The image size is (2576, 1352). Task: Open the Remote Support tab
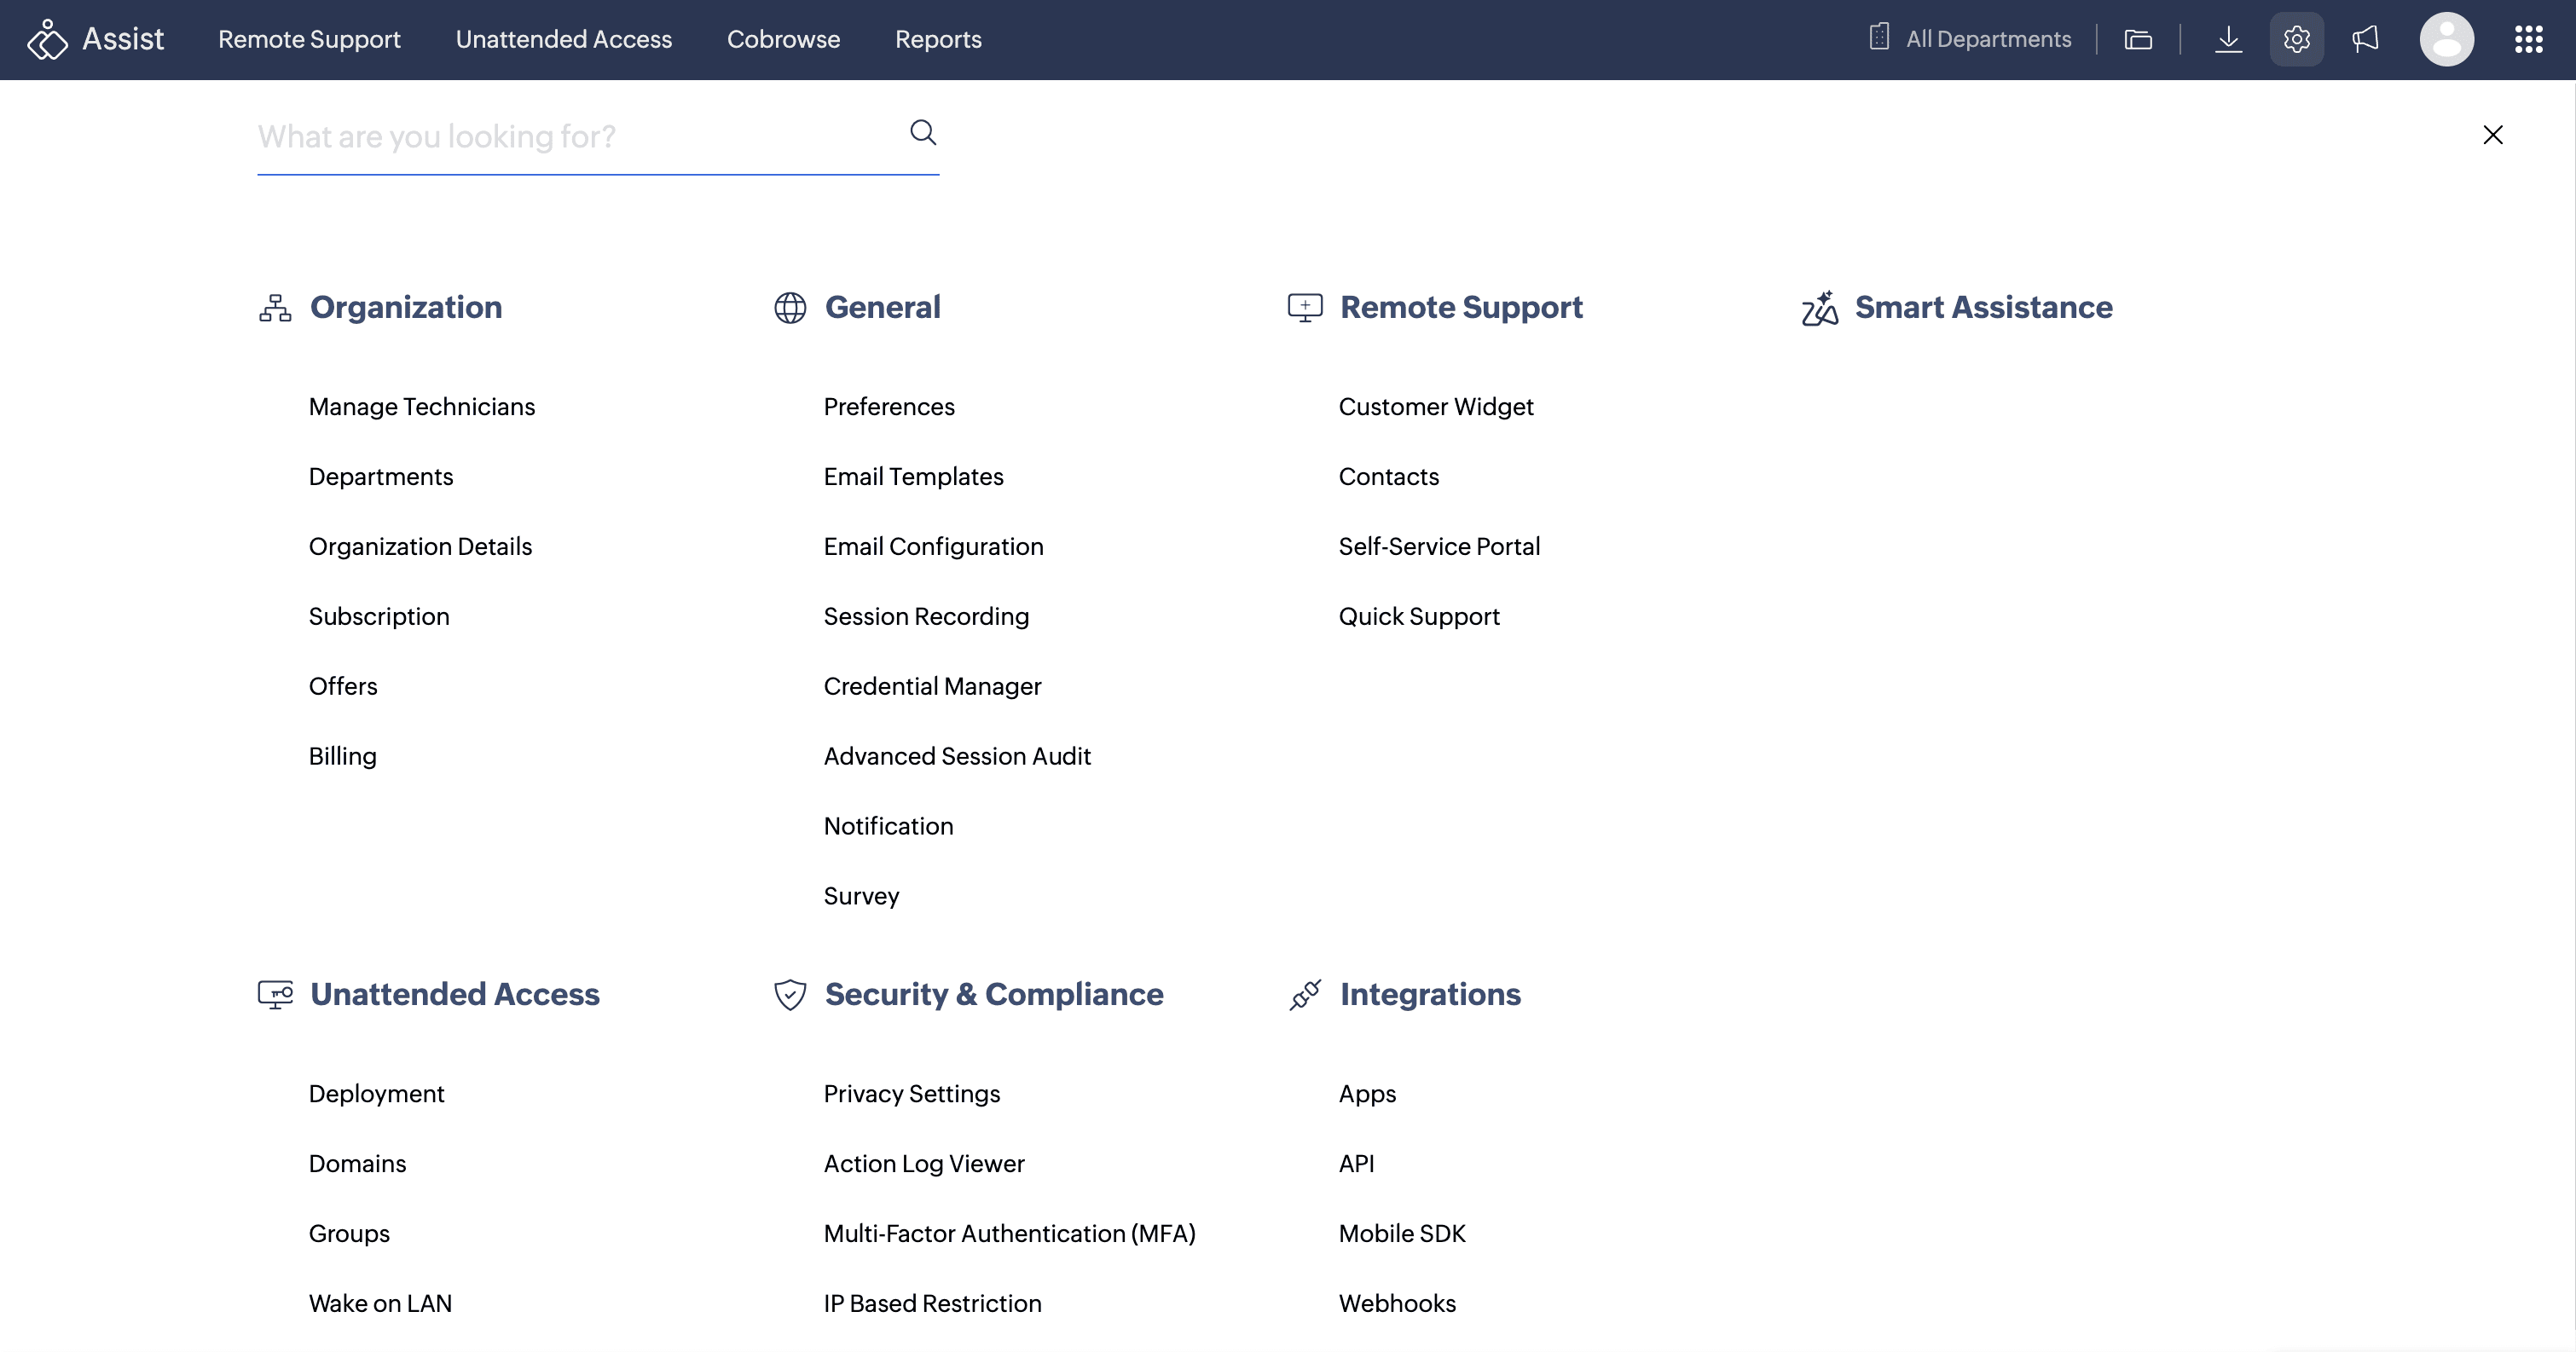pos(309,40)
